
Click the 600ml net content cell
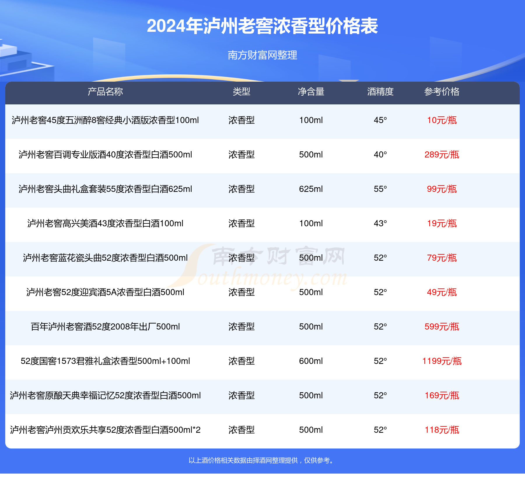click(311, 361)
